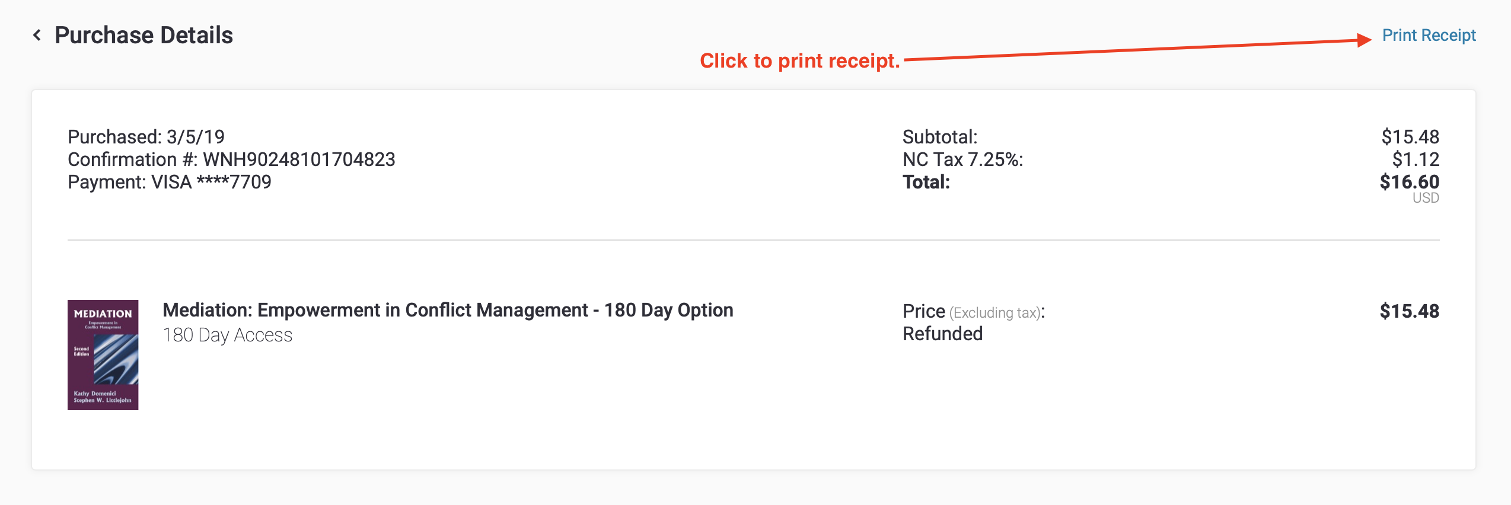Select the Mediation book cover thumbnail
Image resolution: width=1511 pixels, height=505 pixels.
click(x=103, y=354)
